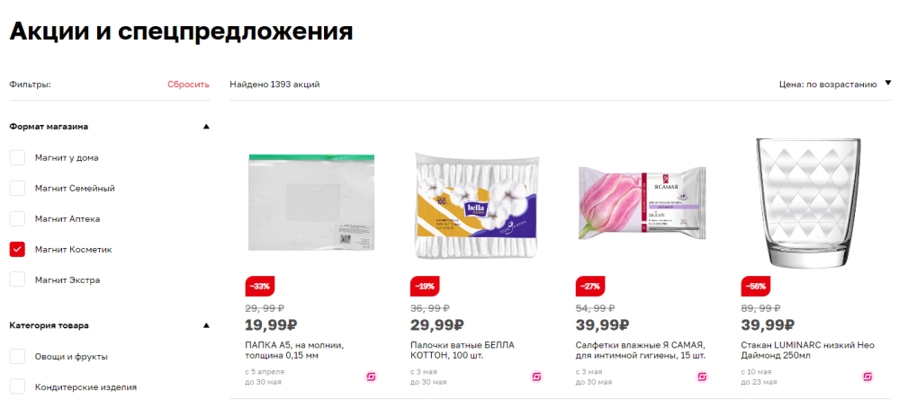Click pink loyalty icon on Стакан LUMINARC card
The image size is (899, 408).
(x=868, y=377)
